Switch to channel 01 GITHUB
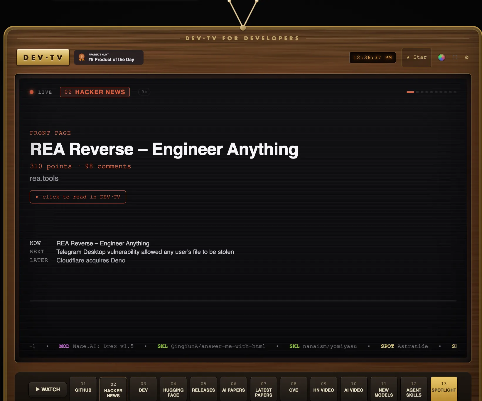The width and height of the screenshot is (482, 401). 83,389
